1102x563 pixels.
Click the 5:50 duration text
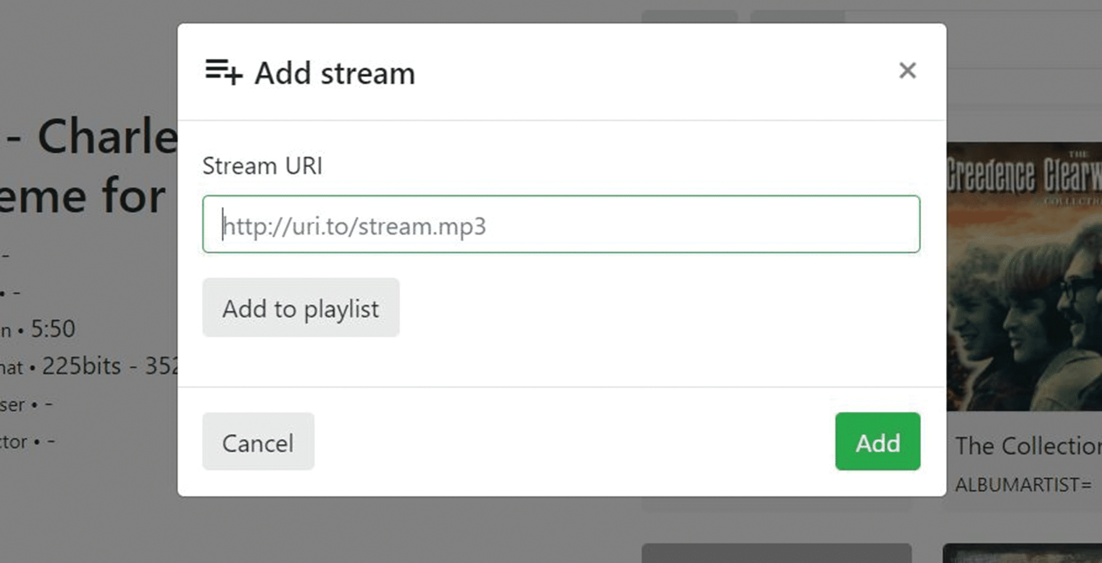coord(53,328)
